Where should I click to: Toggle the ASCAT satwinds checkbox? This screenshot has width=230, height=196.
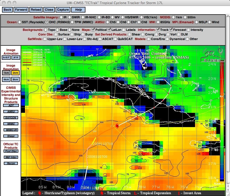point(100,39)
